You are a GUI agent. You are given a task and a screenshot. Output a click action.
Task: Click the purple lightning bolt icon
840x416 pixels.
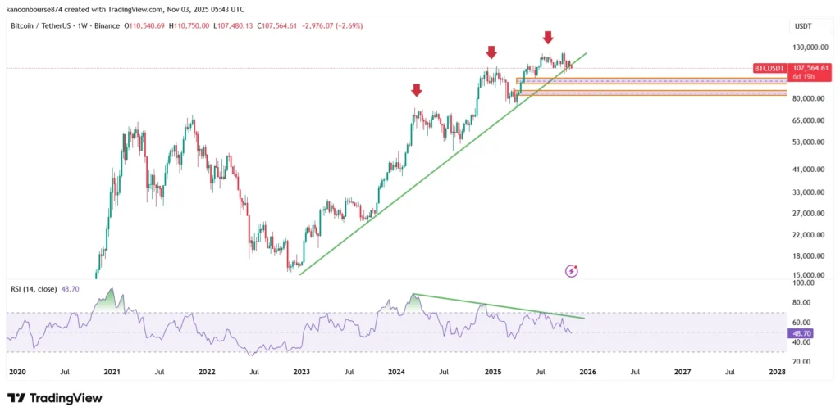pos(573,270)
